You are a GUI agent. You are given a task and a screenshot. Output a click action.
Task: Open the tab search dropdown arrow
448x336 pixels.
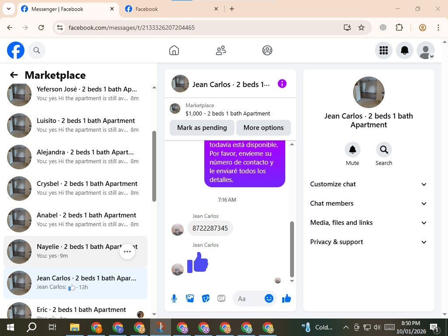(x=9, y=9)
